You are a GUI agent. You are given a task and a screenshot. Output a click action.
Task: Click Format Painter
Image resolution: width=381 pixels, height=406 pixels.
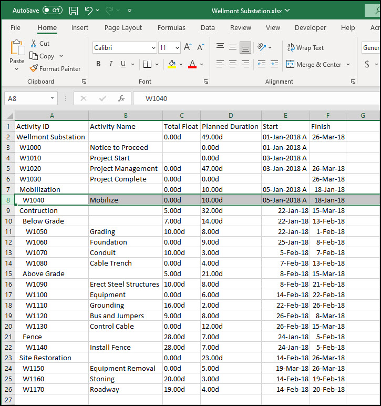[x=55, y=68]
